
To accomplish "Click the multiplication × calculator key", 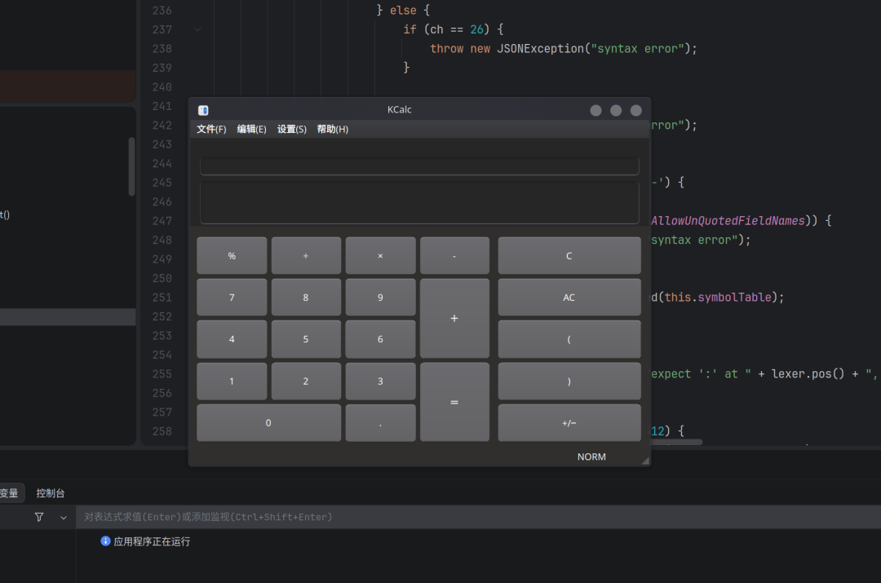I will [380, 255].
